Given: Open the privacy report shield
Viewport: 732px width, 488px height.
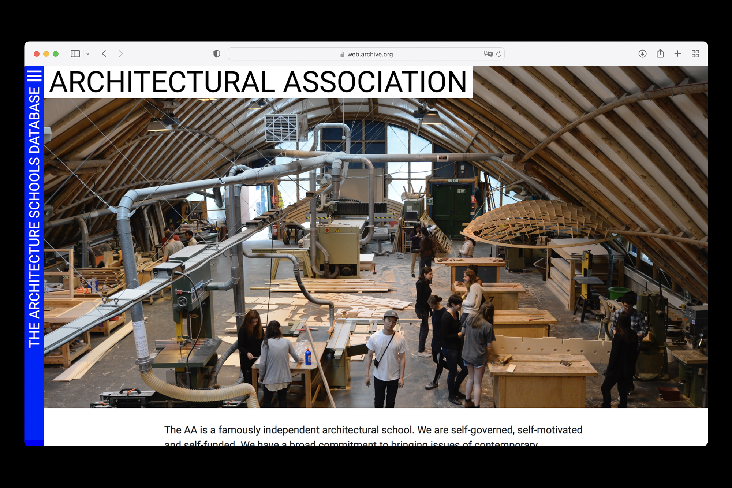Looking at the screenshot, I should [217, 54].
